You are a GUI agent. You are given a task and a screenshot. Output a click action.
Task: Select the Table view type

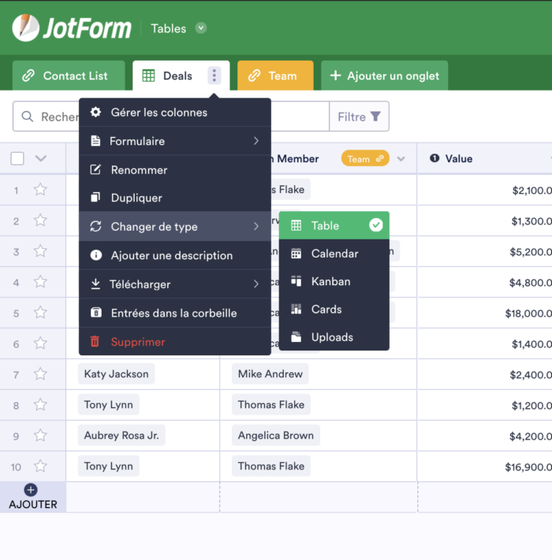(x=334, y=225)
